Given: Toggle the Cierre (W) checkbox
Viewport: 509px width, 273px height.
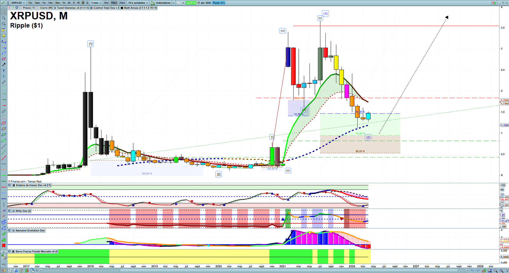Looking at the screenshot, I should pos(38,8).
